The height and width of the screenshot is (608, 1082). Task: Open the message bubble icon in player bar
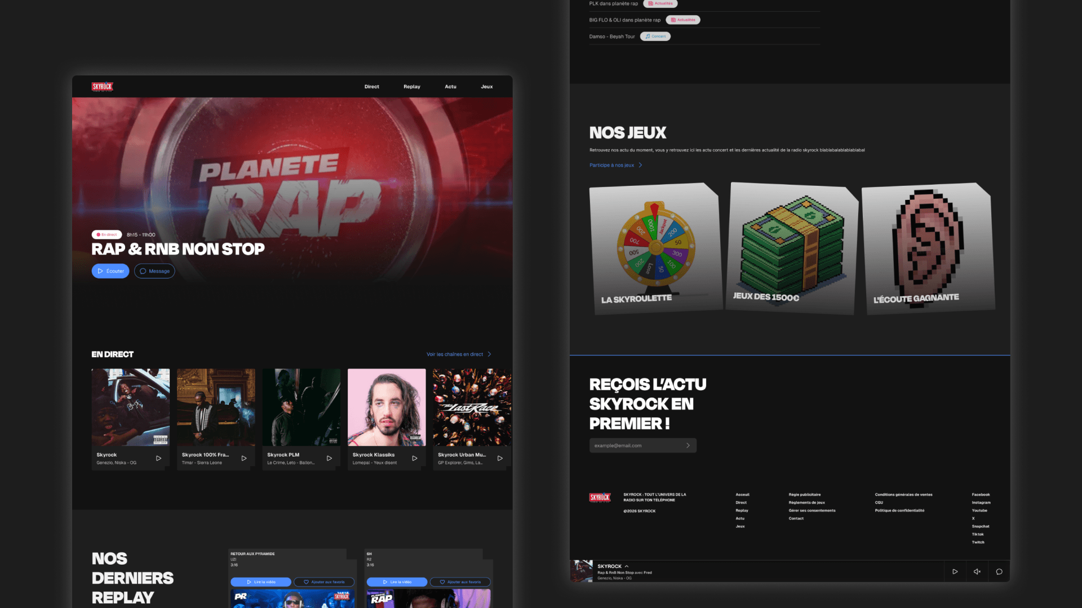(x=999, y=571)
